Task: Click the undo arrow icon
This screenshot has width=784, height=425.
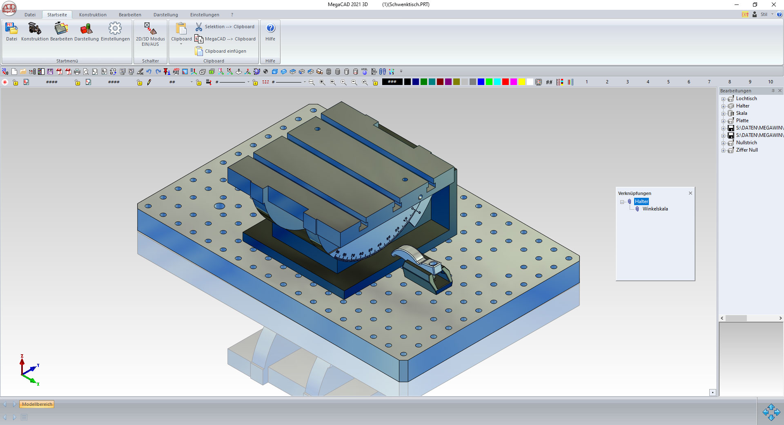Action: 149,72
